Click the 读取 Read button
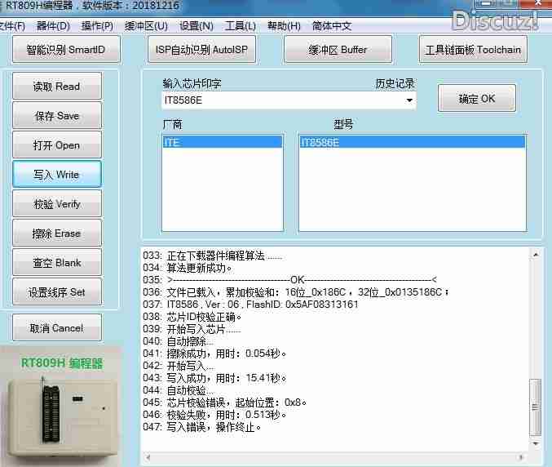 tap(57, 86)
